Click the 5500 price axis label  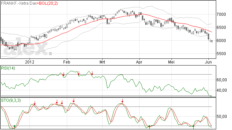pyautogui.click(x=221, y=54)
